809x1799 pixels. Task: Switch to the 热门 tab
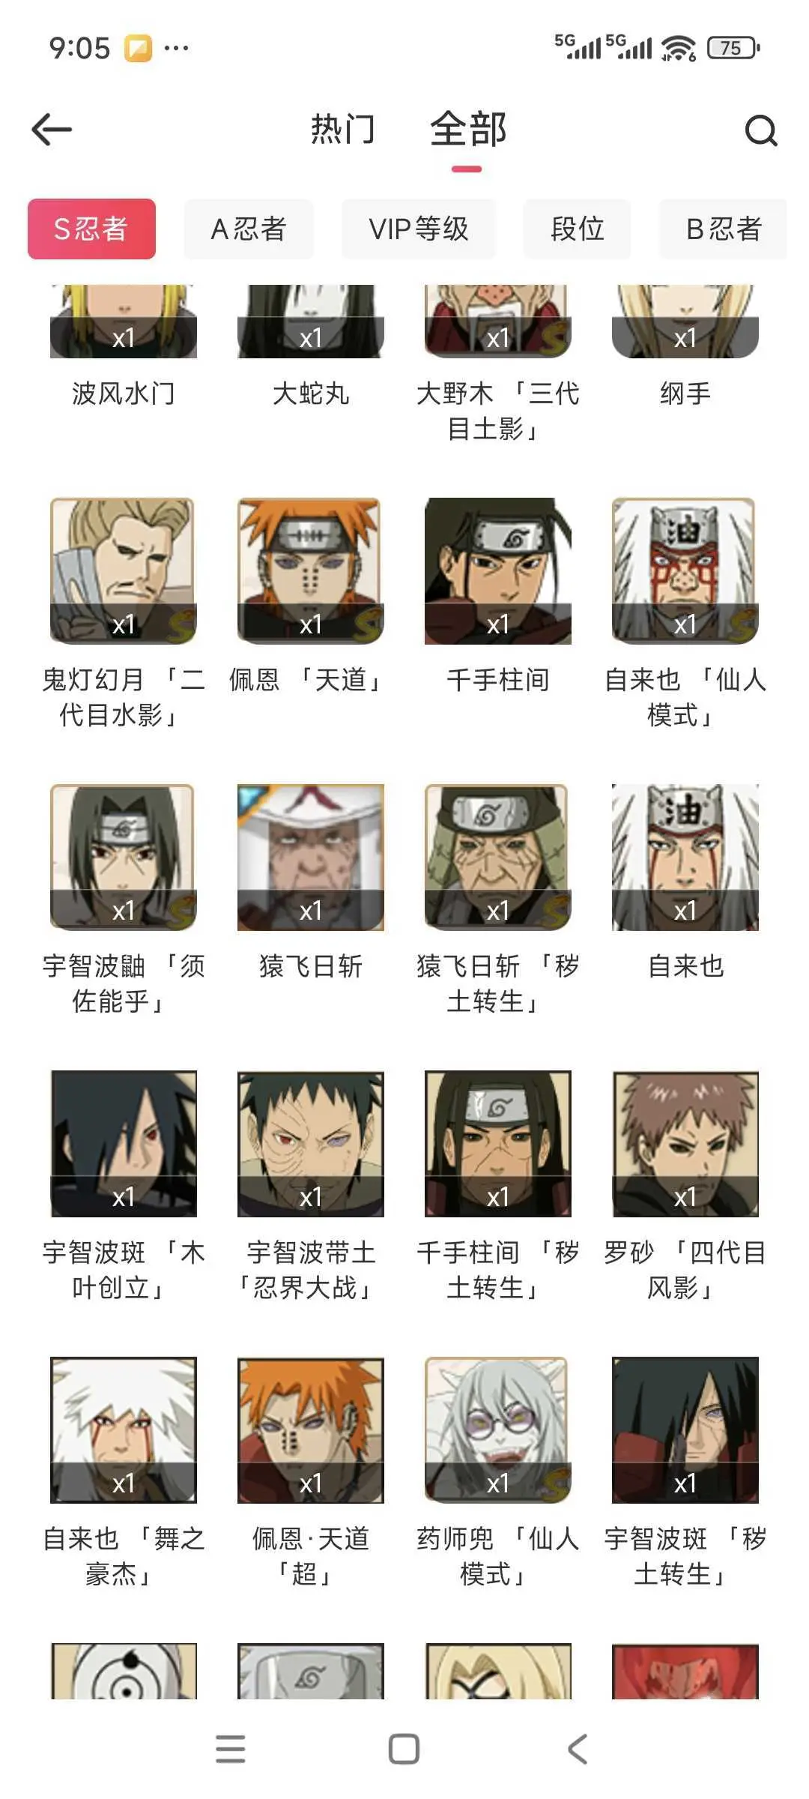click(x=343, y=129)
